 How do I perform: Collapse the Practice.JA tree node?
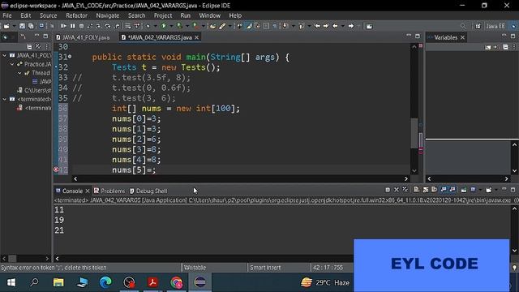tap(12, 64)
